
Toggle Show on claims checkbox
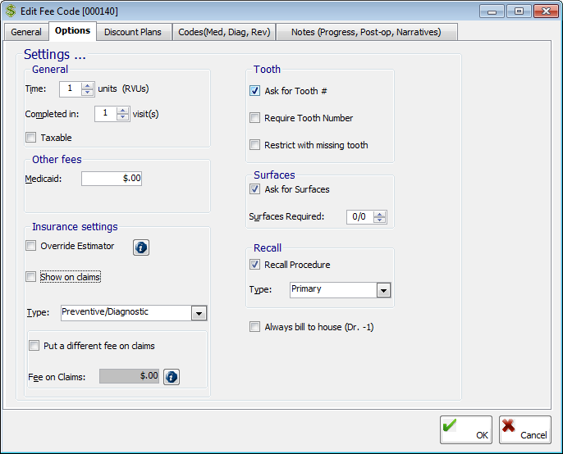[x=31, y=277]
